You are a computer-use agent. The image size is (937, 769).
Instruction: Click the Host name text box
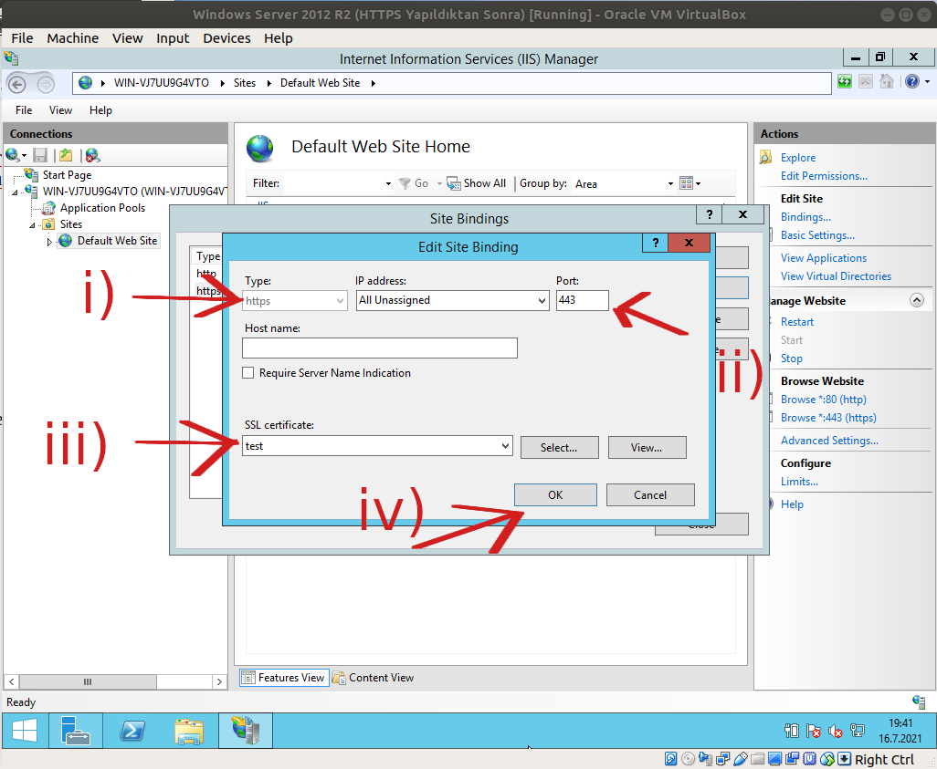[380, 348]
